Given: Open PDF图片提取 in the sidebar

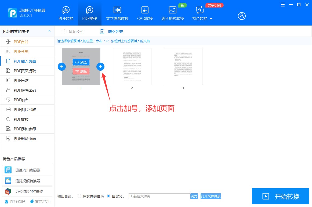Looking at the screenshot, I should [x=24, y=109].
